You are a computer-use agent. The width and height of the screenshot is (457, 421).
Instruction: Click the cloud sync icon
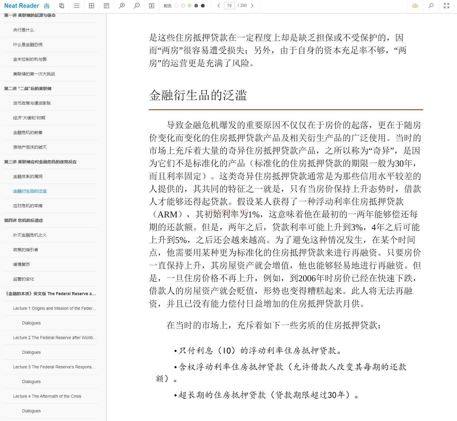coord(415,6)
